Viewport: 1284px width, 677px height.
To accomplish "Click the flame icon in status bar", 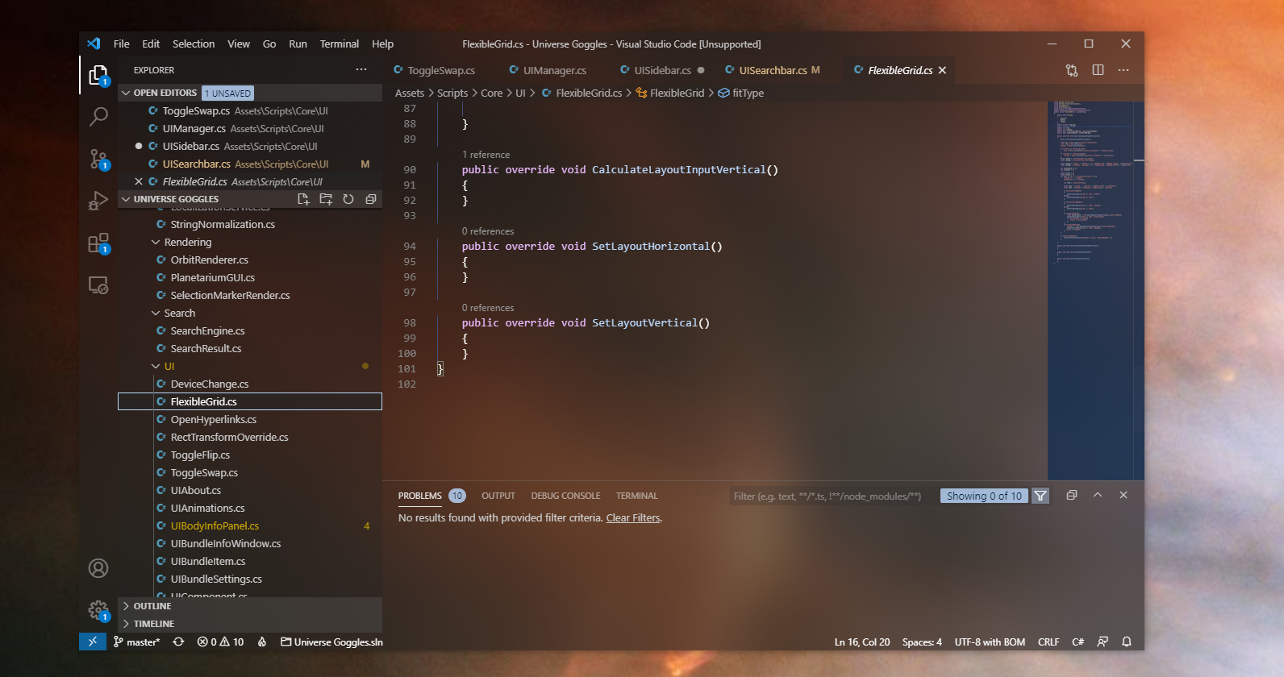I will coord(262,642).
